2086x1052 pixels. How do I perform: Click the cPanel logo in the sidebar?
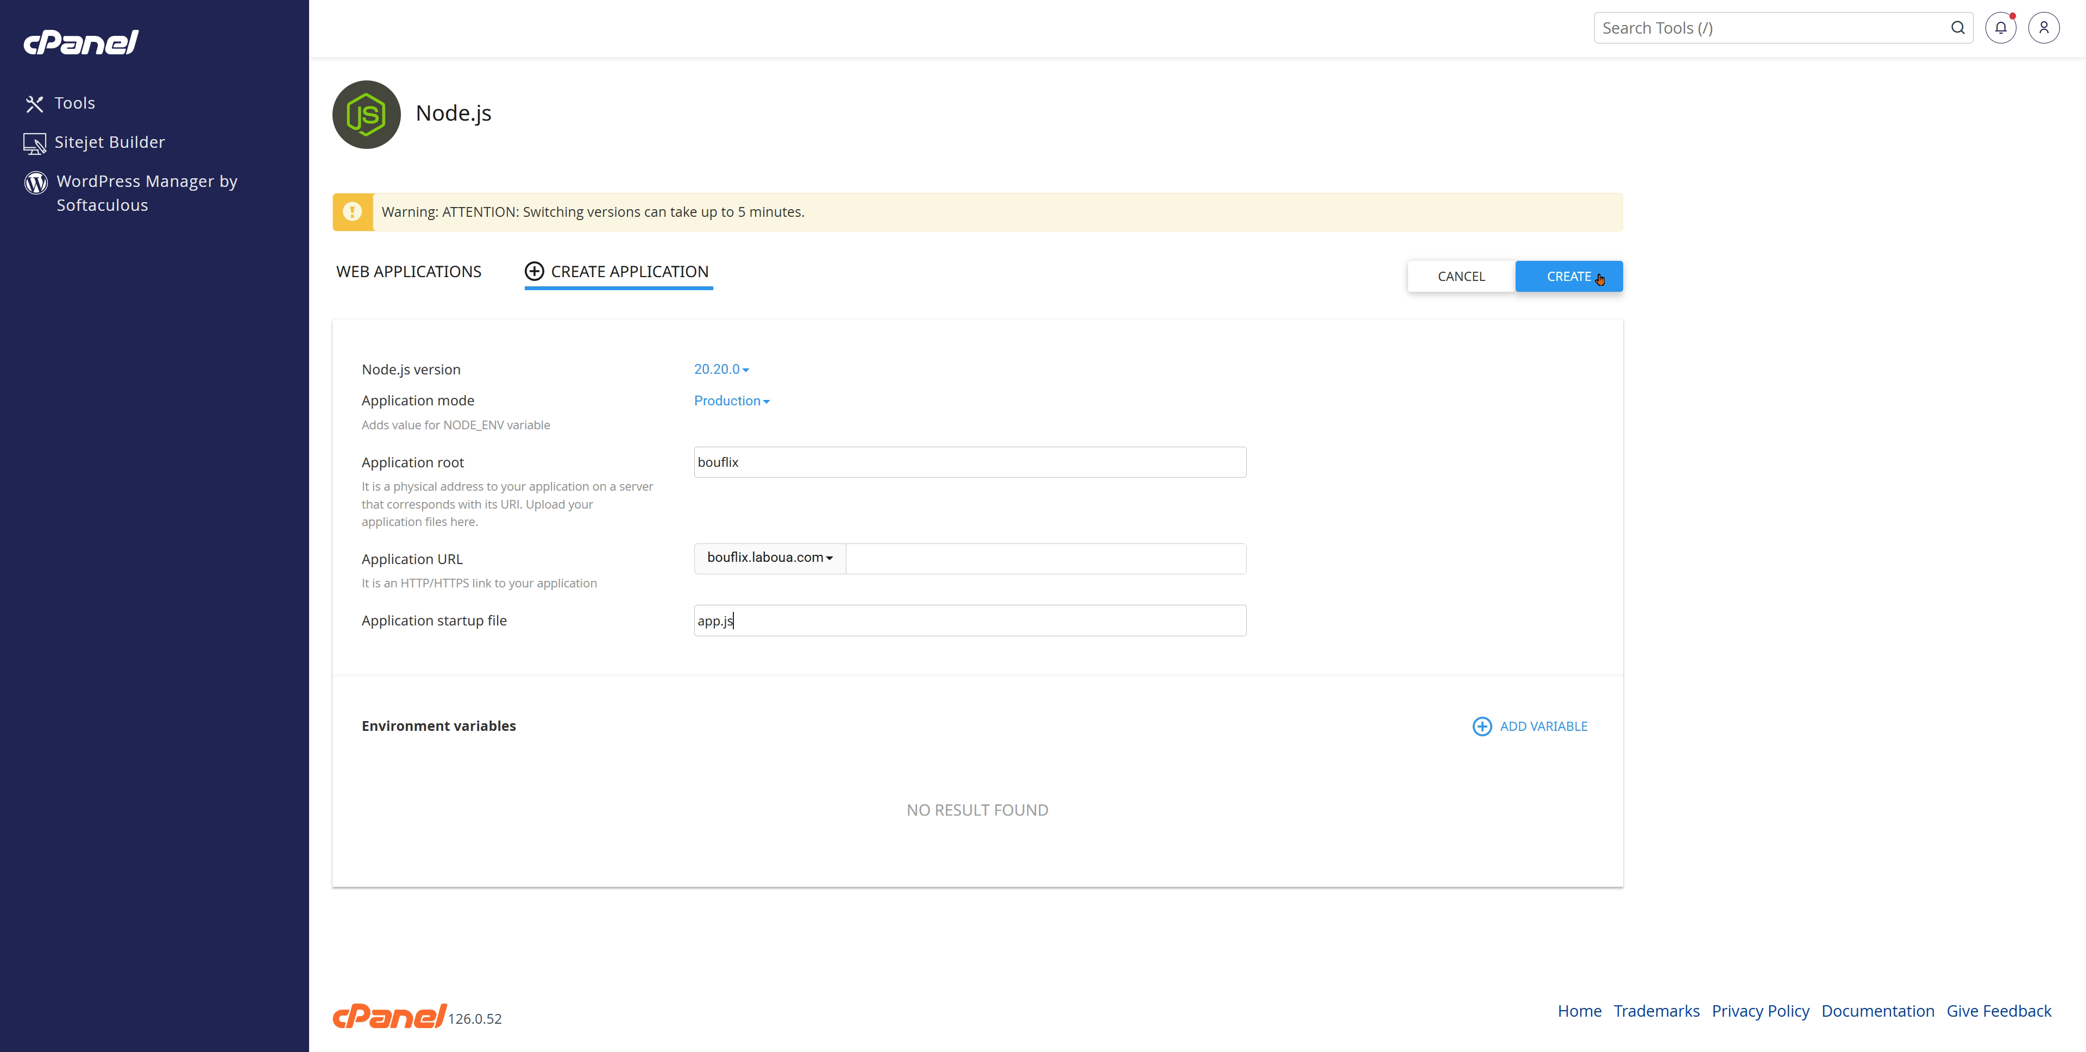pyautogui.click(x=81, y=42)
